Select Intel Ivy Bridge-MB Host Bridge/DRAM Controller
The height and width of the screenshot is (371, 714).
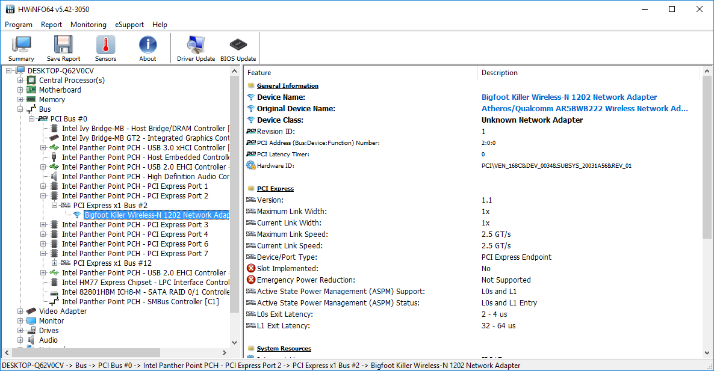pyautogui.click(x=146, y=129)
